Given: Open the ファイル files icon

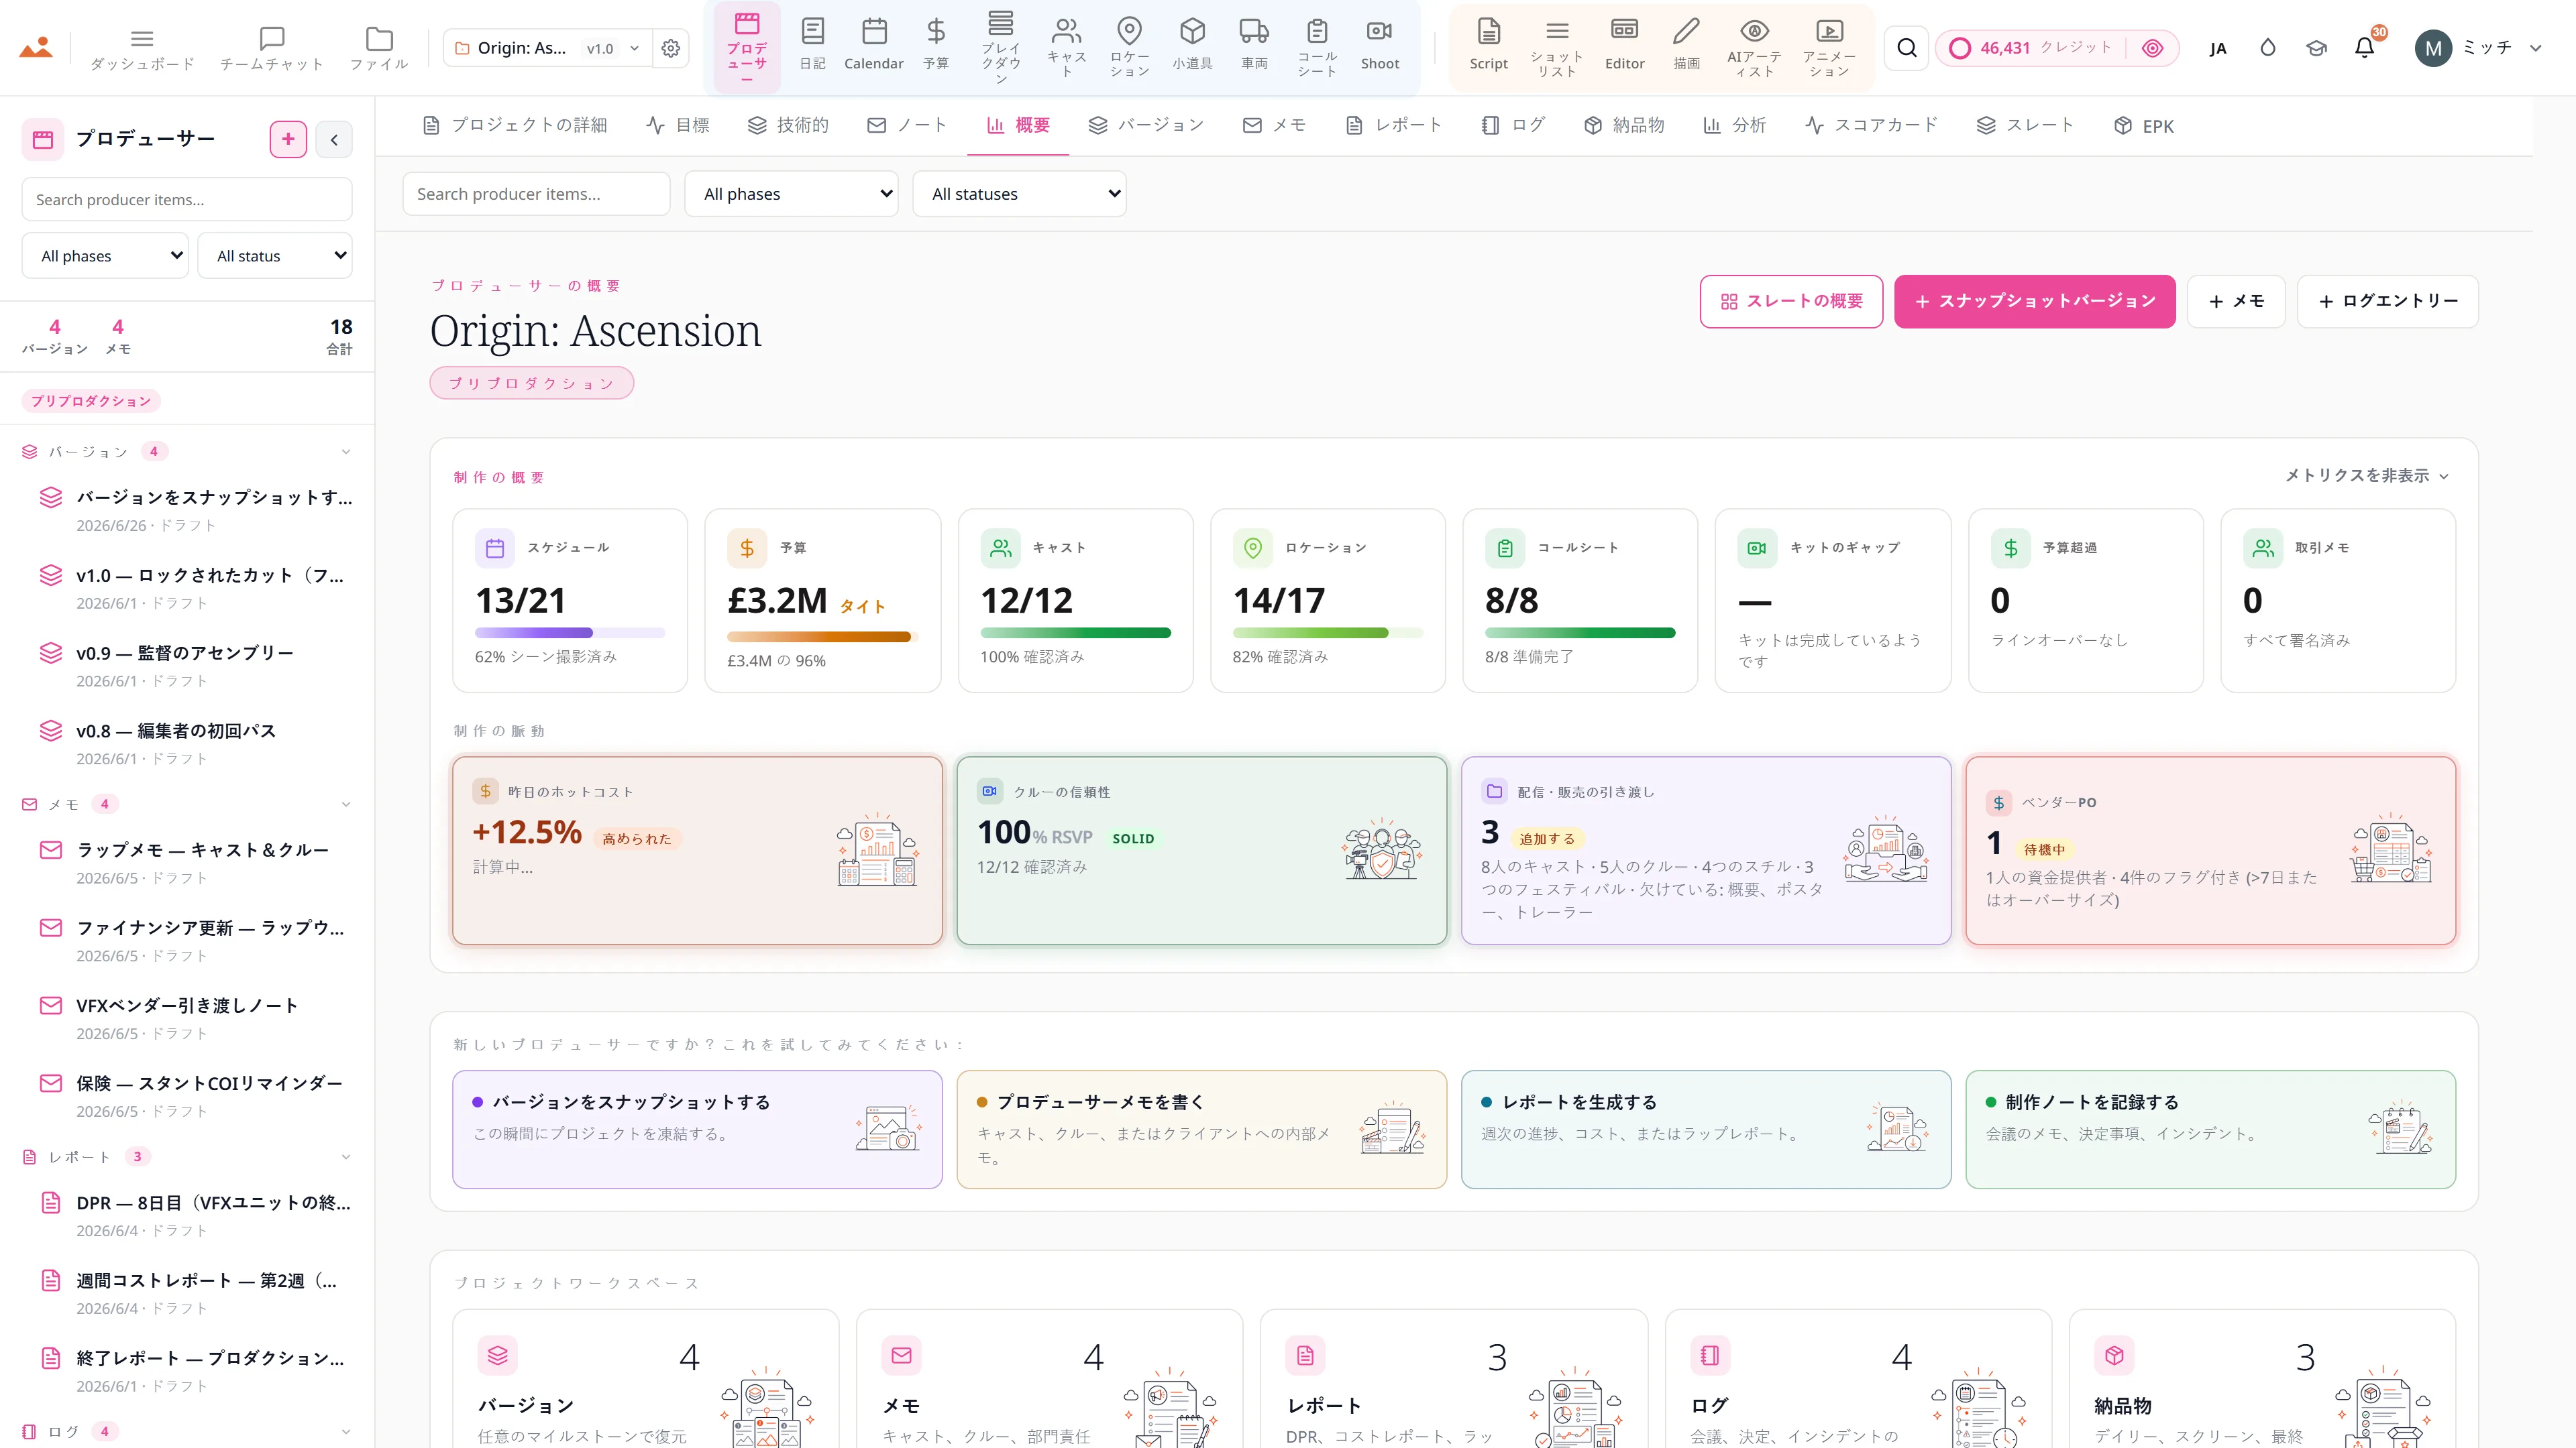Looking at the screenshot, I should (379, 48).
